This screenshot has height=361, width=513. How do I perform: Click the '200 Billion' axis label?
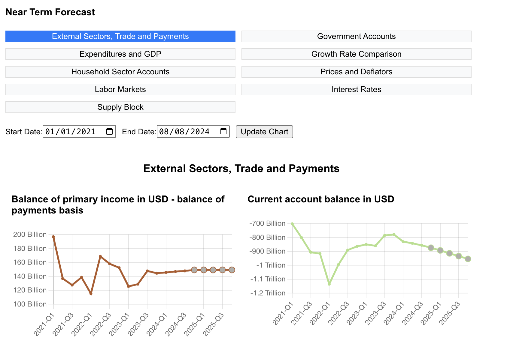coord(30,234)
